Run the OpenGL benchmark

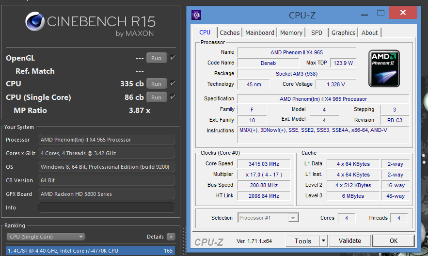tap(157, 58)
